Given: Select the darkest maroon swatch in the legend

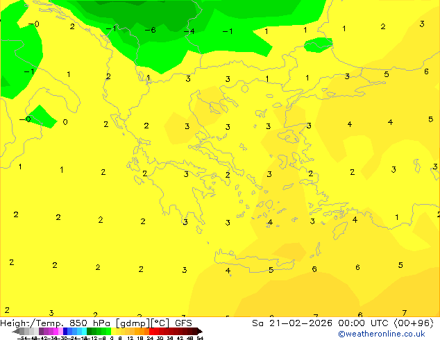Looking at the screenshot, I should tap(195, 331).
